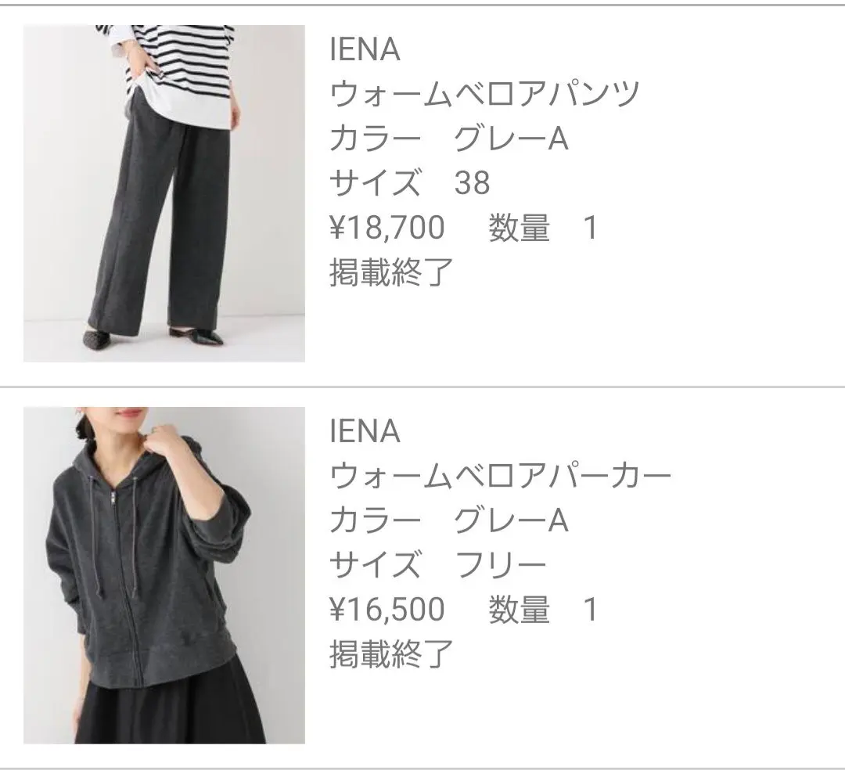Screen dimensions: 845x774
Task: Select the ¥18,700 price text
Action: coord(387,227)
